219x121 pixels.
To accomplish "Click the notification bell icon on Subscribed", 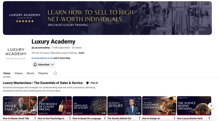I will point(35,64).
